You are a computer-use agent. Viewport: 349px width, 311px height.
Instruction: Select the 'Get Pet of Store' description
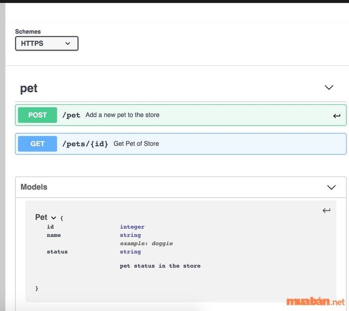tap(136, 144)
